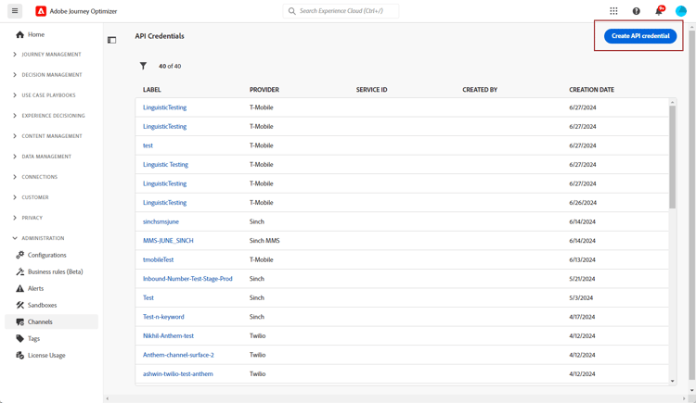Open Inbound-Number-Test-Stage-Prod credential
696x403 pixels.
187,279
